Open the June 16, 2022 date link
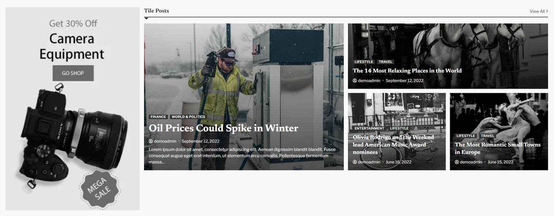The image size is (554, 216). tap(399, 162)
